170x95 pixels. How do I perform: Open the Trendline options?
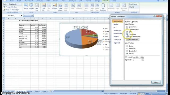pos(111,7)
